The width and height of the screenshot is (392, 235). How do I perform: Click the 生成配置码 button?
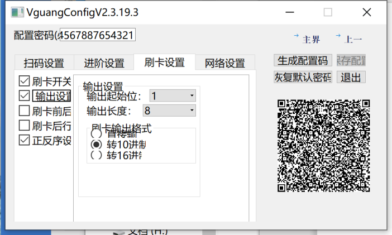coord(303,60)
